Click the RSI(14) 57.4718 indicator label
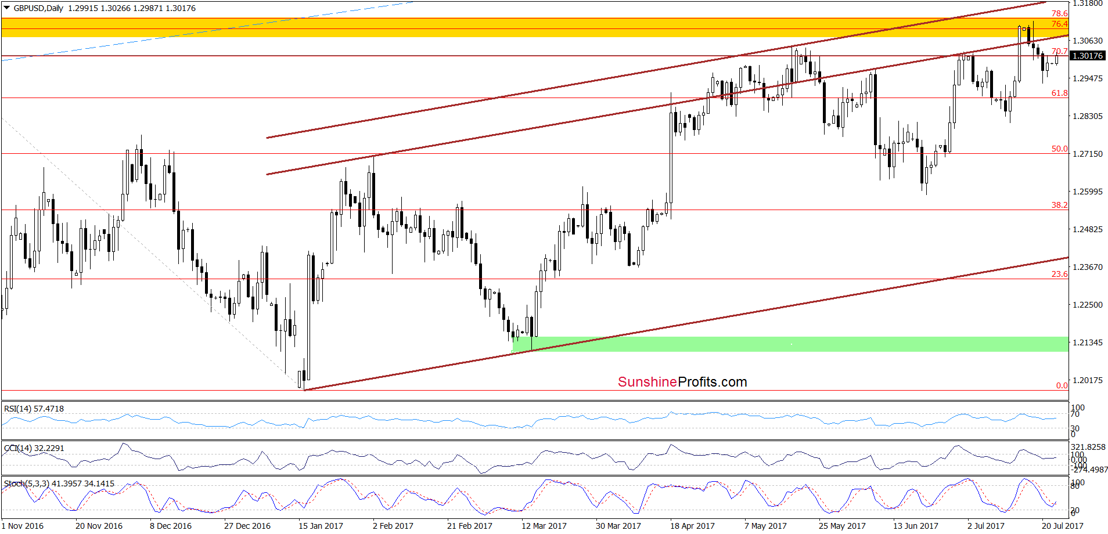This screenshot has width=1108, height=534. tap(34, 409)
